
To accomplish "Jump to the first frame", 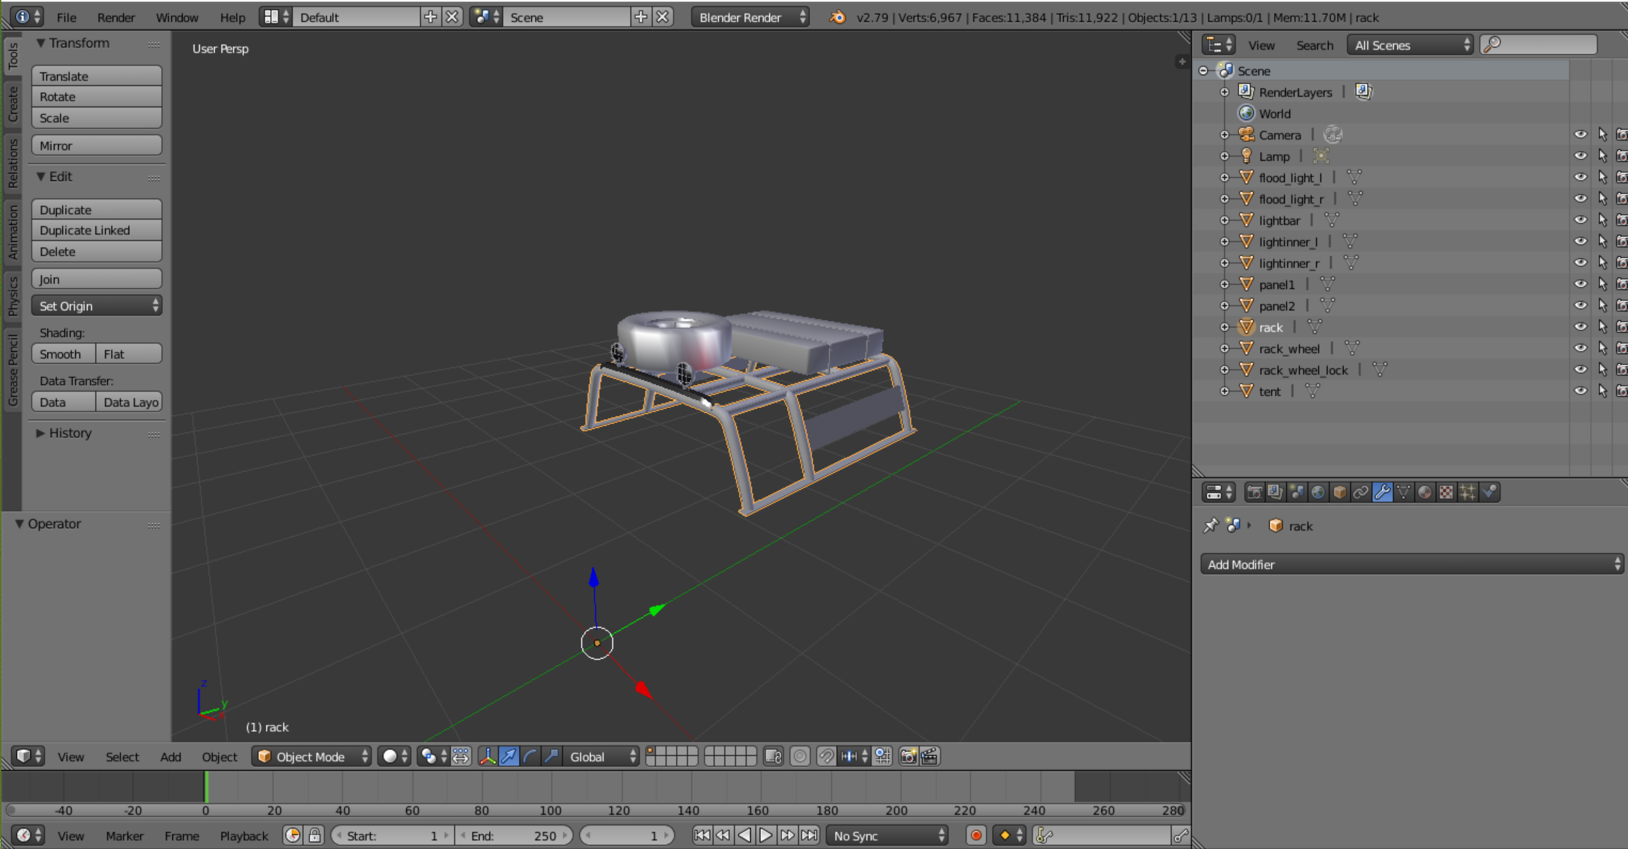I will 702,836.
